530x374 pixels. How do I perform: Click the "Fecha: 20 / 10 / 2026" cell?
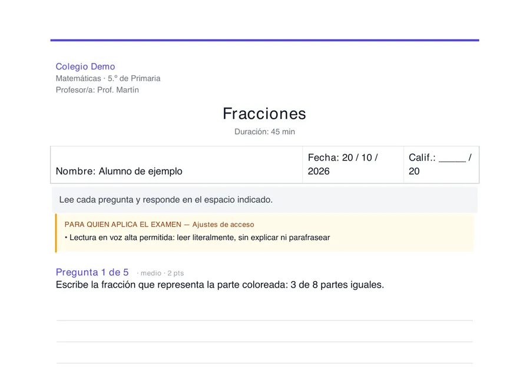pyautogui.click(x=353, y=165)
